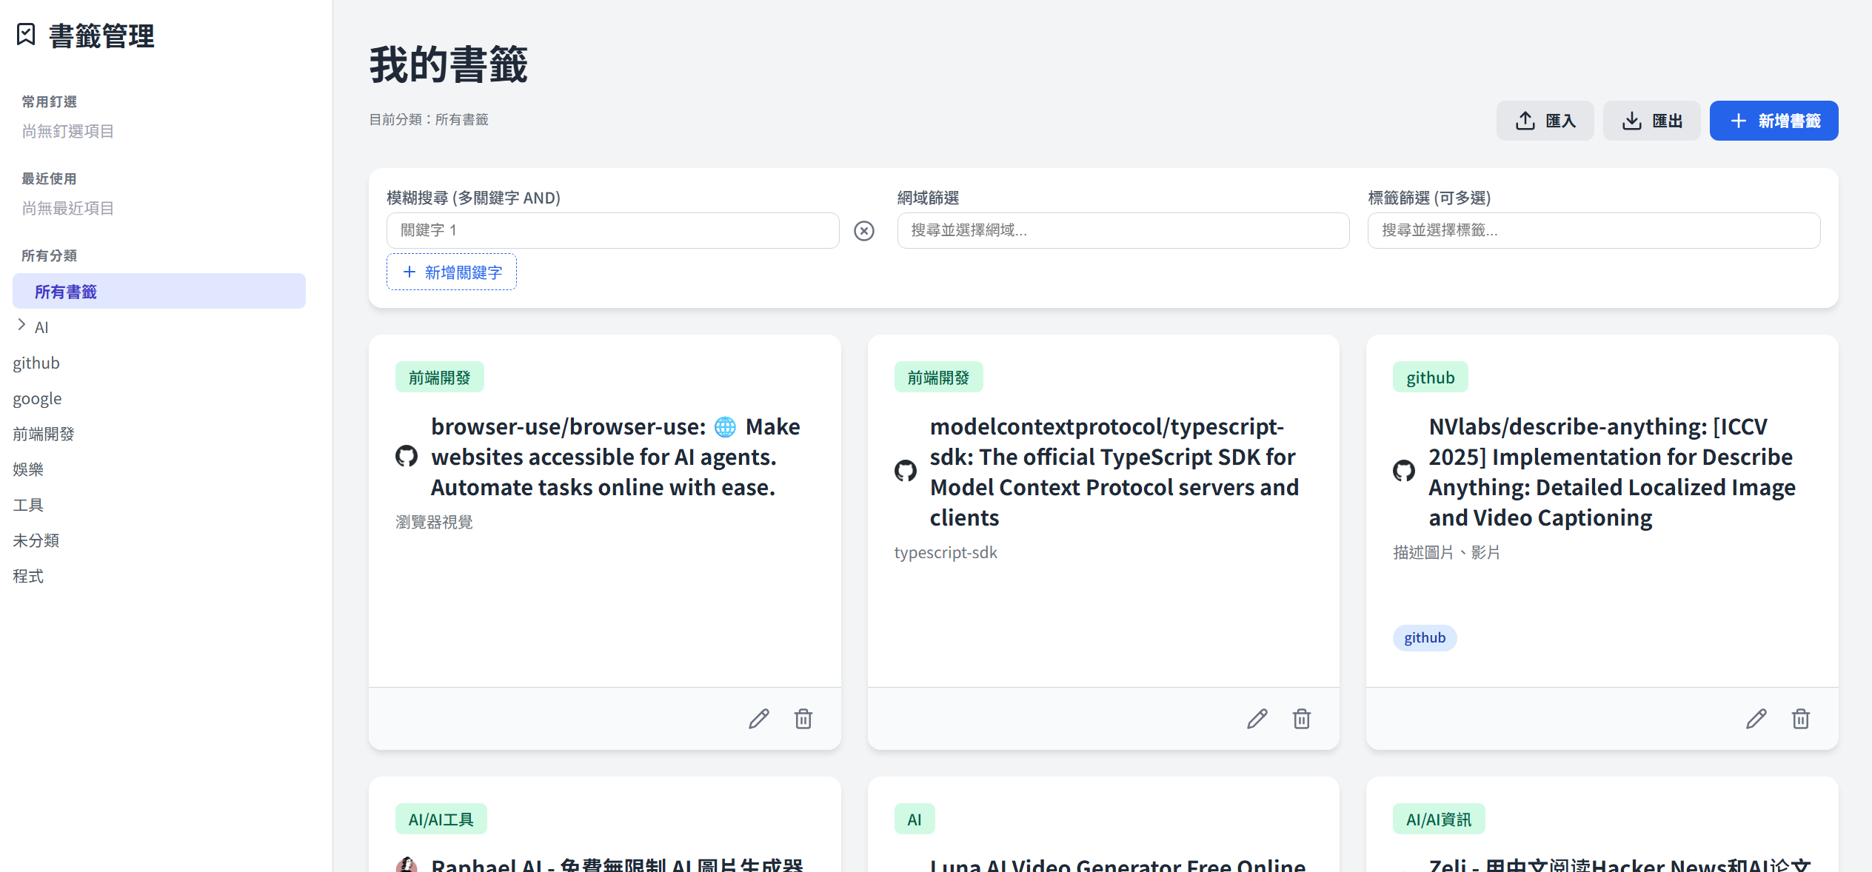Clear keyword 1 with the circled X
The height and width of the screenshot is (872, 1872).
[863, 231]
